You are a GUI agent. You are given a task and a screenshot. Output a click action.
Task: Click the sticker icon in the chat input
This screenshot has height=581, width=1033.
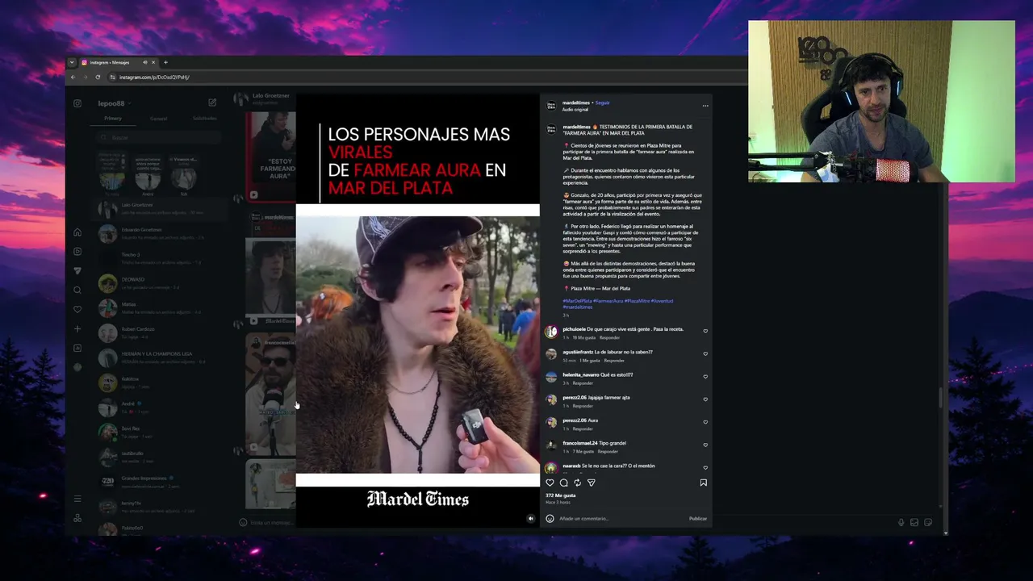tap(928, 522)
